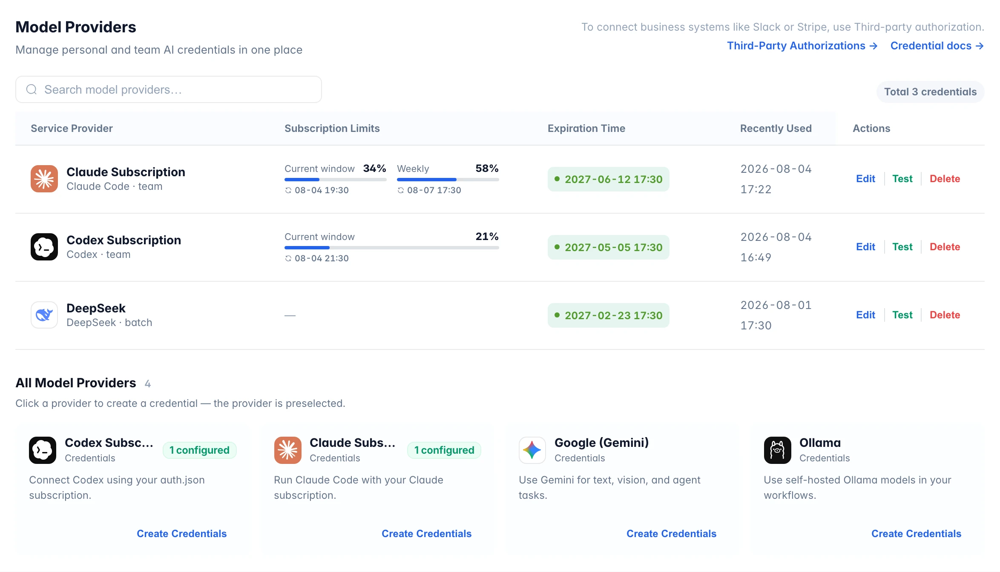Viewport: 1000px width, 572px height.
Task: Focus the Search model providers field
Action: point(169,89)
